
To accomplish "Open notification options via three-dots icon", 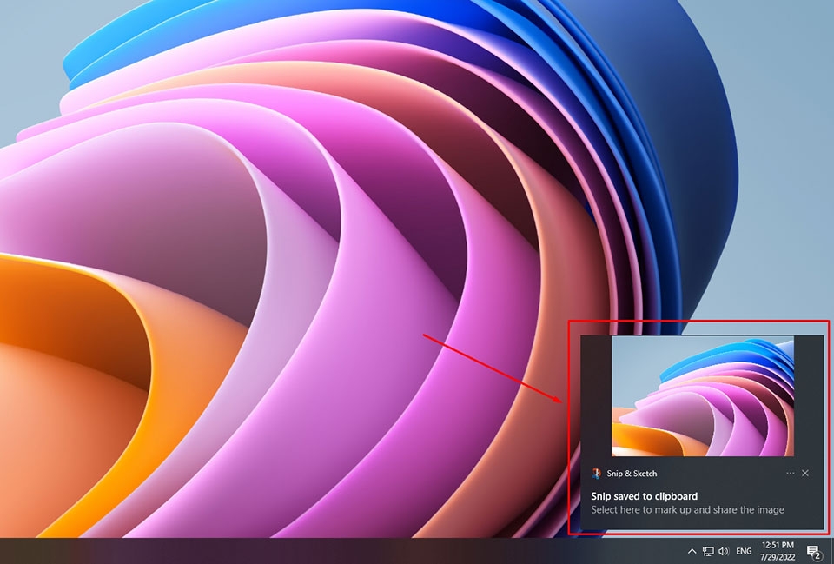I will click(x=790, y=473).
